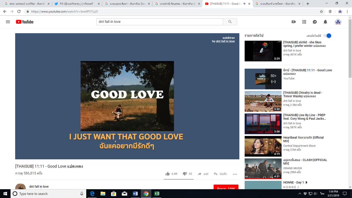Click the CLASH video thumbnail
Image resolution: width=352 pixels, height=198 pixels.
click(x=263, y=169)
